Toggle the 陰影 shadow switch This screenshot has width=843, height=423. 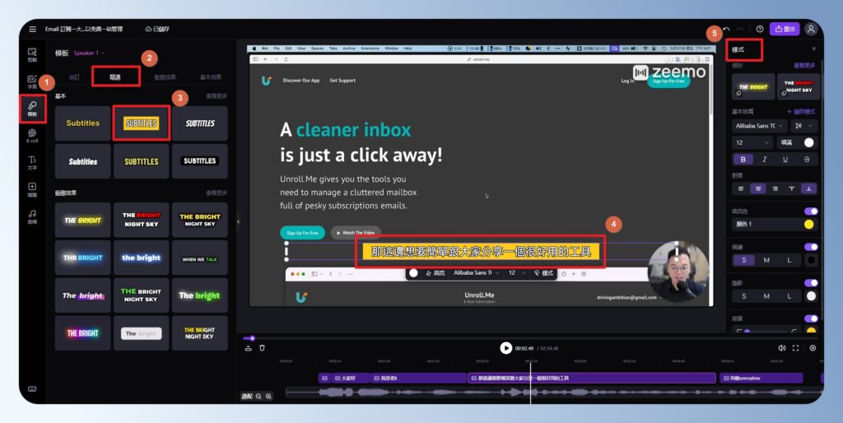pyautogui.click(x=810, y=282)
